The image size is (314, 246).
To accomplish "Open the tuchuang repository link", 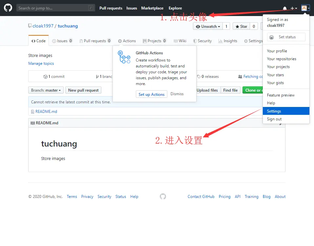I will pyautogui.click(x=68, y=26).
